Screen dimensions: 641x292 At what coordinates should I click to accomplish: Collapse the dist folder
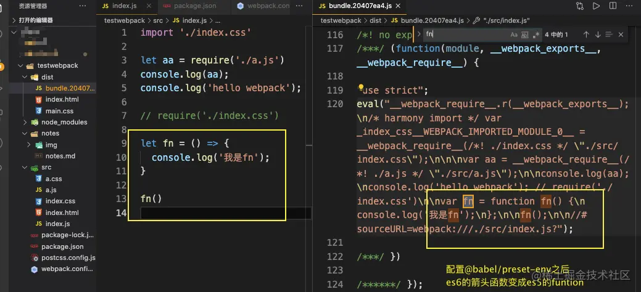click(25, 77)
